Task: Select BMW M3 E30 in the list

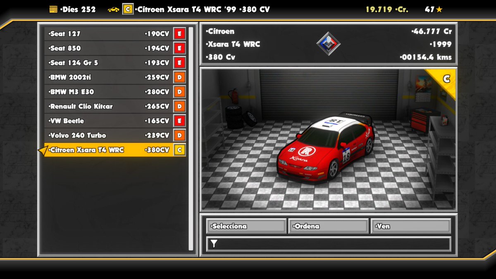Action: (x=115, y=92)
